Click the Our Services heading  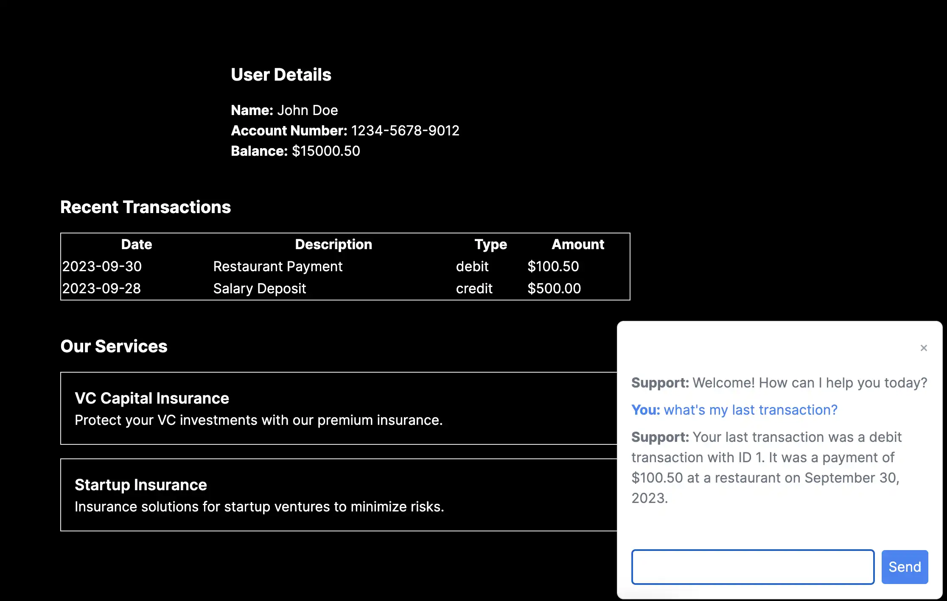pyautogui.click(x=114, y=346)
